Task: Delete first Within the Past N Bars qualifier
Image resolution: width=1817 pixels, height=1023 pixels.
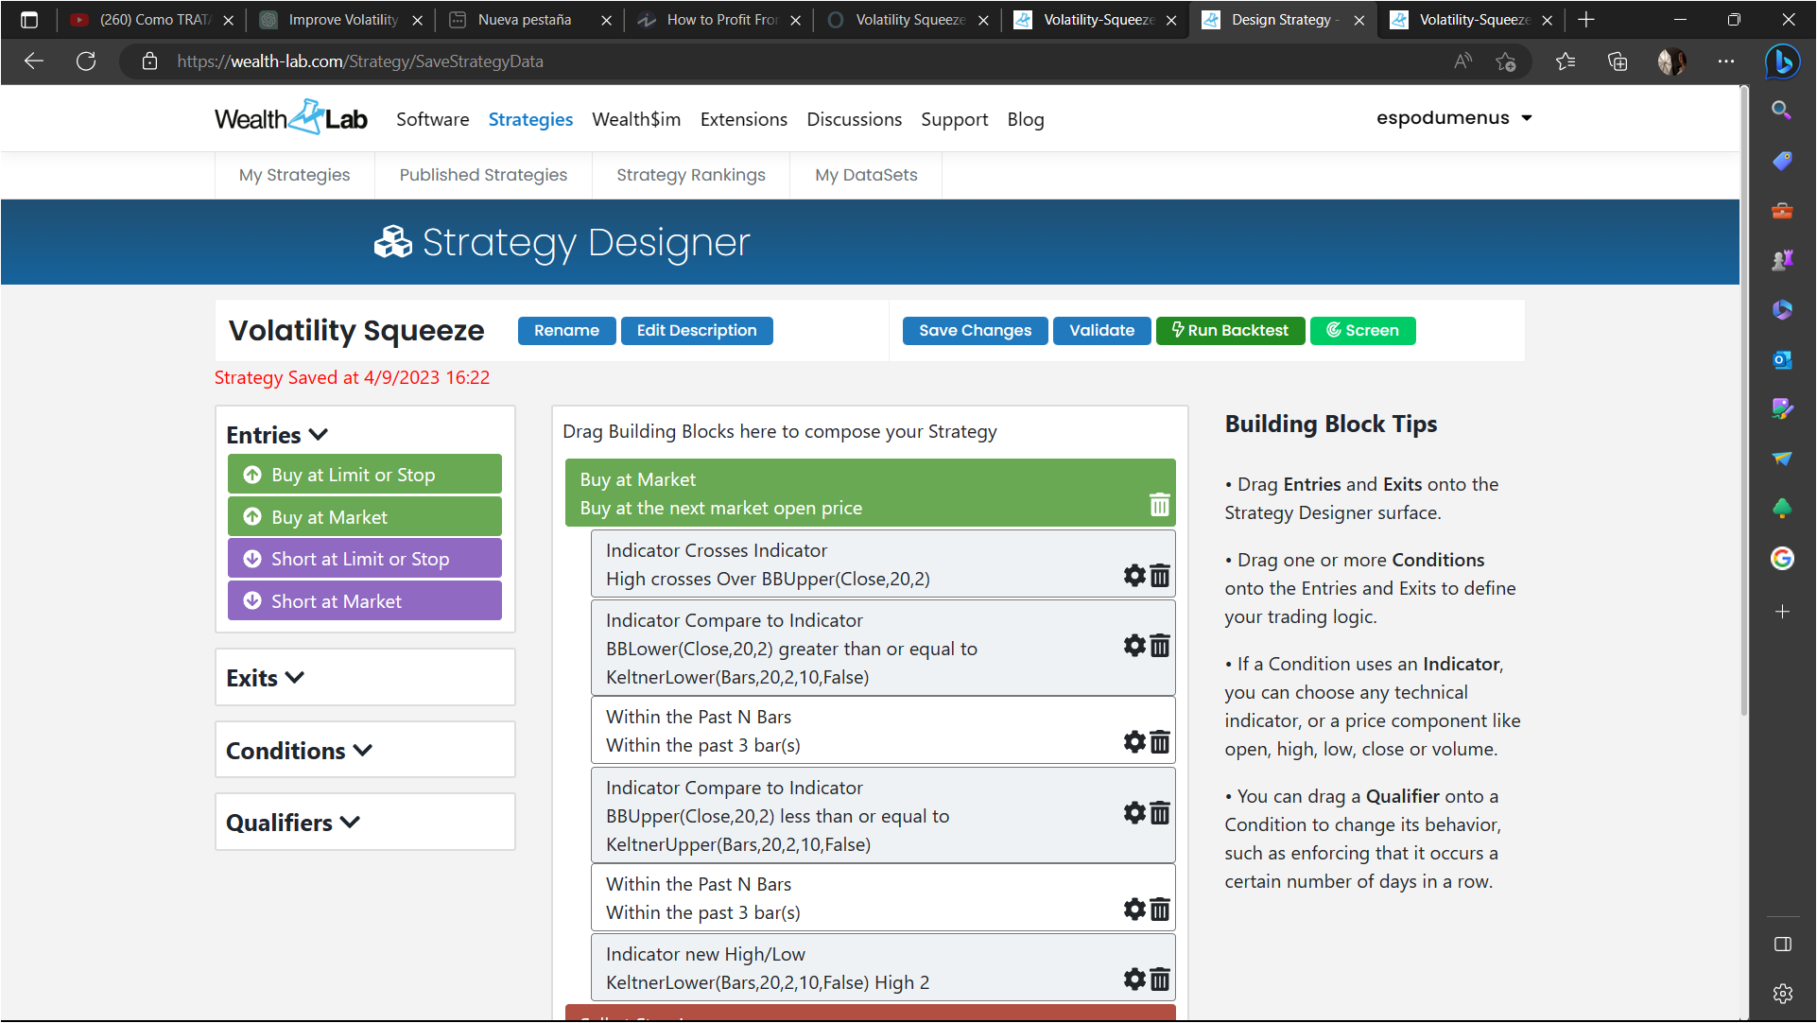Action: (x=1160, y=742)
